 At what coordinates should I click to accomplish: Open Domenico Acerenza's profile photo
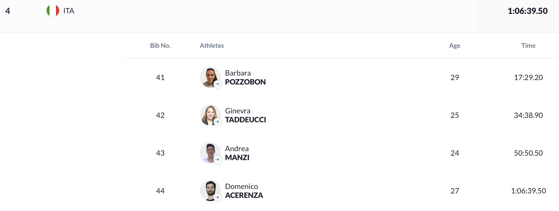(210, 191)
